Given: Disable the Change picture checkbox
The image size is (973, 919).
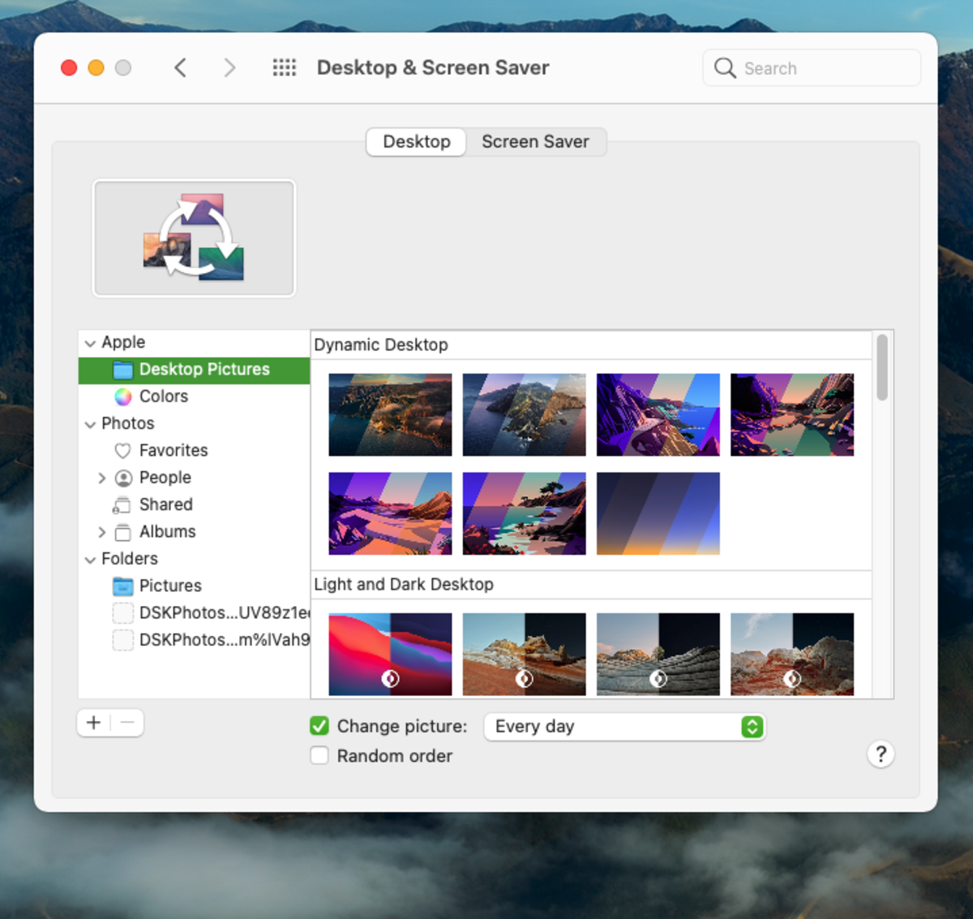Looking at the screenshot, I should click(319, 726).
